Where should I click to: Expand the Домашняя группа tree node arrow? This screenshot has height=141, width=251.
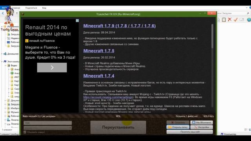(x=2, y=54)
